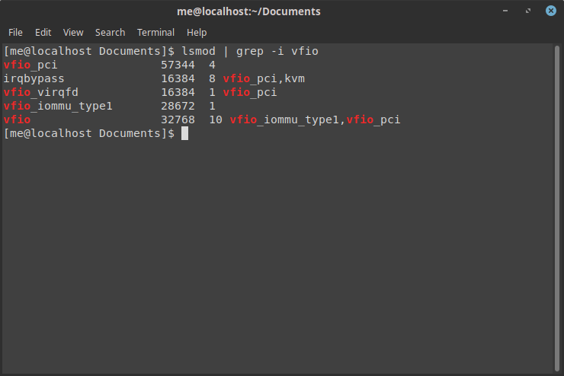The height and width of the screenshot is (376, 564).
Task: Open the View menu
Action: pos(73,33)
